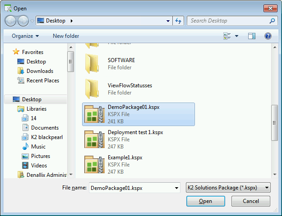Select Libraries in the navigation tree

pos(37,109)
